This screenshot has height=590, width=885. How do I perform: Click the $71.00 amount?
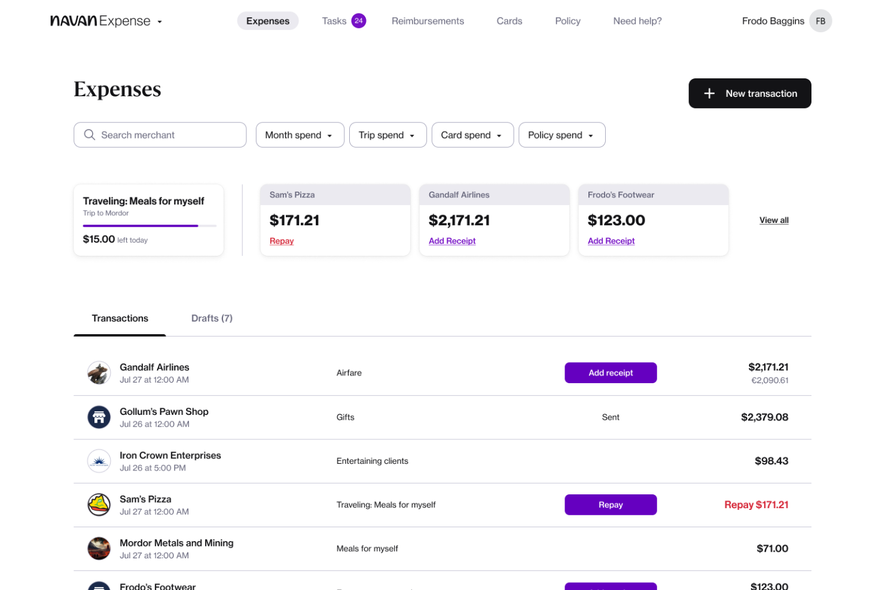click(x=773, y=549)
